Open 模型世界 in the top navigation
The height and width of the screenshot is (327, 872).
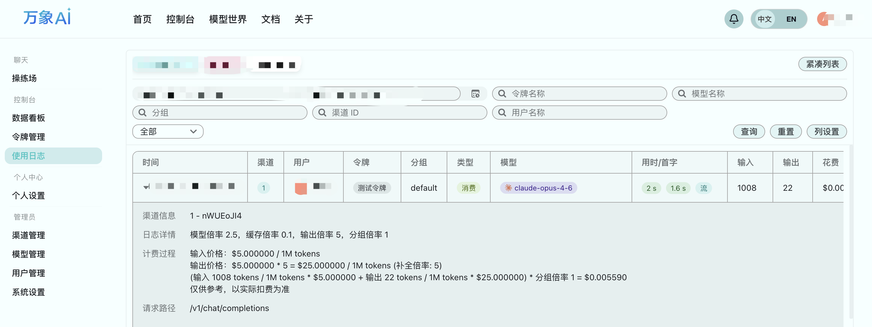click(227, 19)
